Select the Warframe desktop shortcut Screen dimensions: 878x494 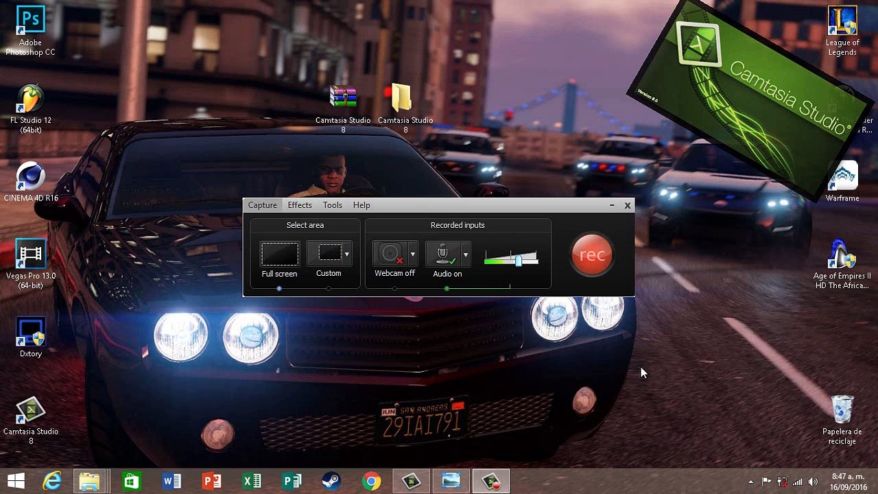coord(842,183)
